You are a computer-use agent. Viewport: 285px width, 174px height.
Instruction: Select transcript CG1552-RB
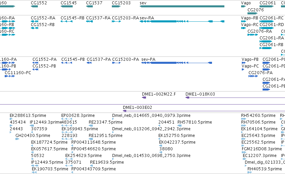pos(34,28)
